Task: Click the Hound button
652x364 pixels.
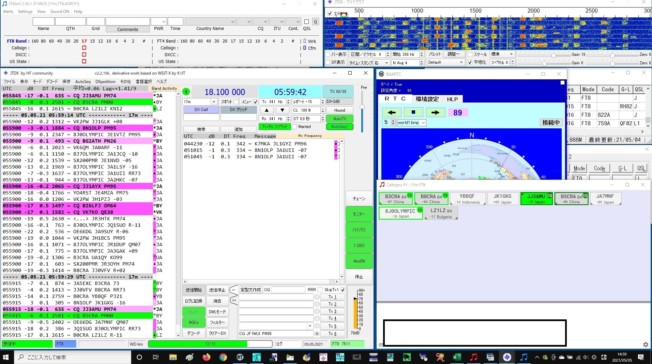Action: pyautogui.click(x=339, y=110)
